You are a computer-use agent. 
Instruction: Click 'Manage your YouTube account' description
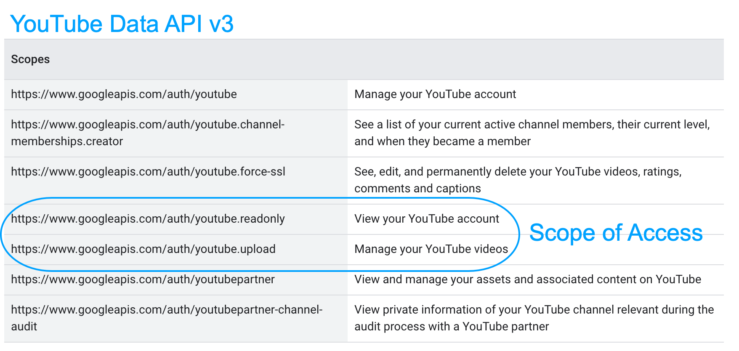435,94
